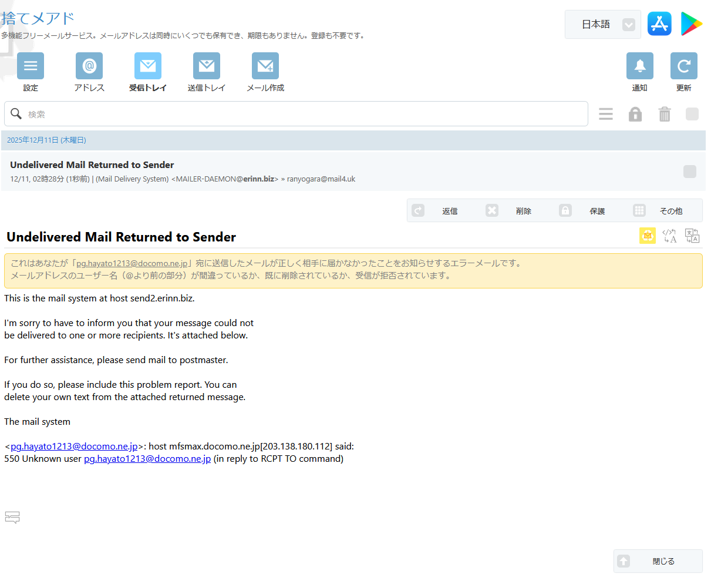Image resolution: width=711 pixels, height=584 pixels.
Task: Toggle the yellow mail highlight icon
Action: [648, 236]
